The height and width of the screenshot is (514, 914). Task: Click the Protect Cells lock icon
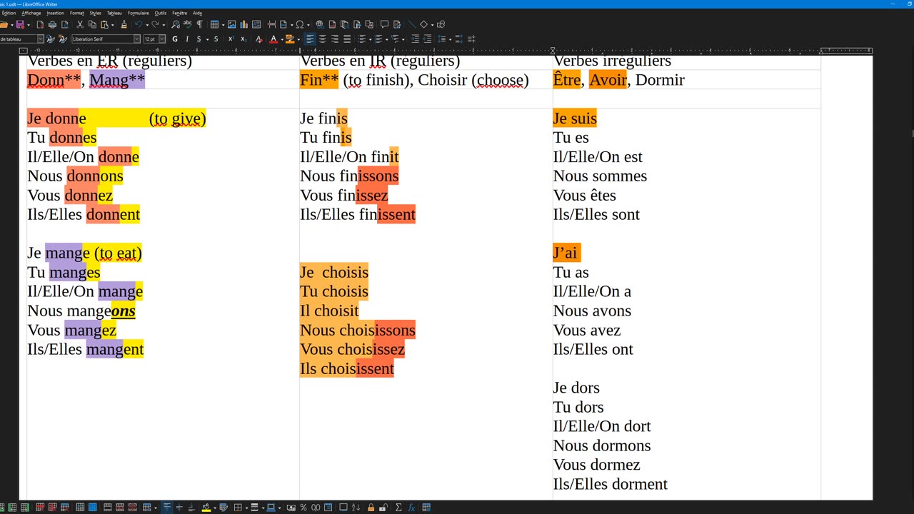coord(371,508)
